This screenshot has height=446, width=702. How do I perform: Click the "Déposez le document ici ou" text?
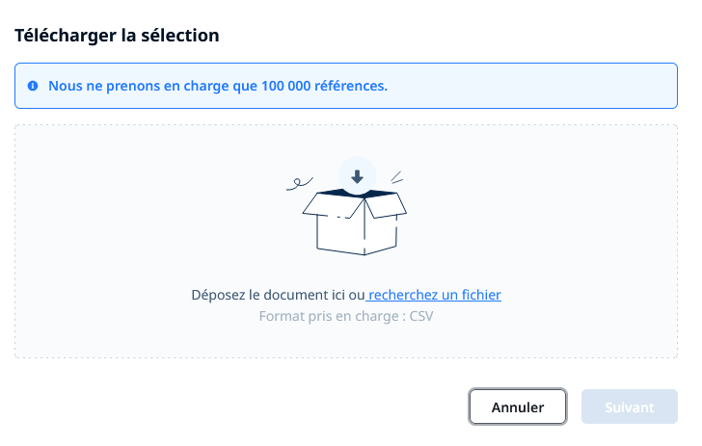point(278,295)
